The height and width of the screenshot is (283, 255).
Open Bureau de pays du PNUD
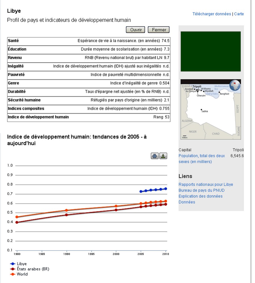pos(201,190)
